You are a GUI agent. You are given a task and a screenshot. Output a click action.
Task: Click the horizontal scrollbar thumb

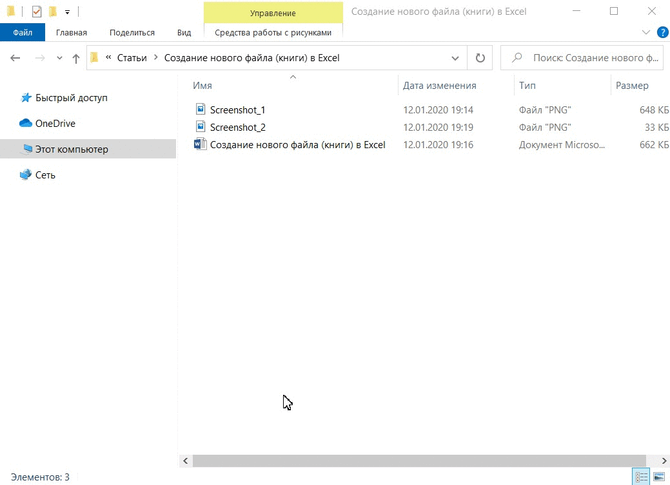(419, 461)
